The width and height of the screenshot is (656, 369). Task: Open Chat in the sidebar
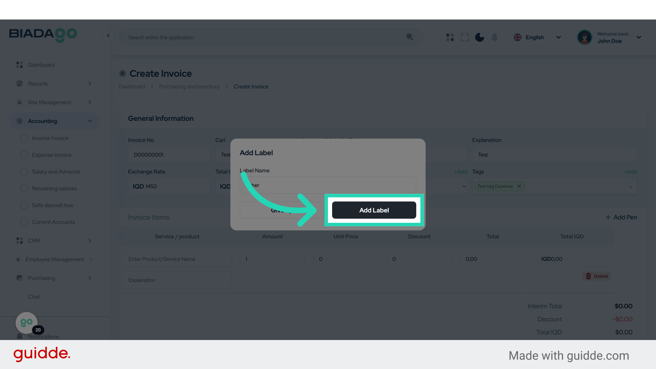tap(34, 297)
